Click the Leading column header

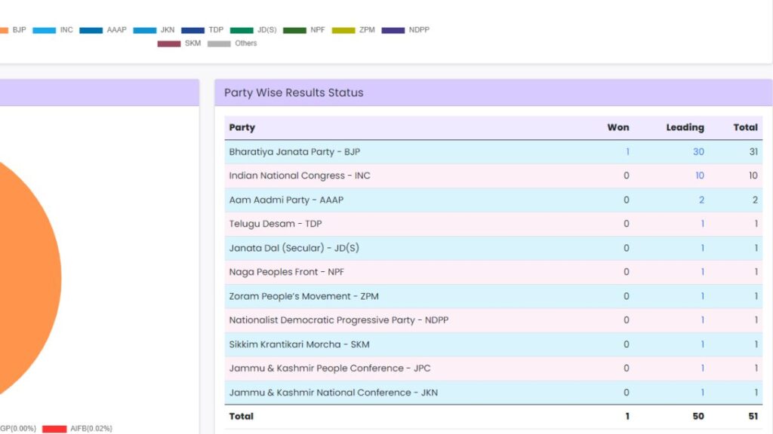[x=684, y=127]
